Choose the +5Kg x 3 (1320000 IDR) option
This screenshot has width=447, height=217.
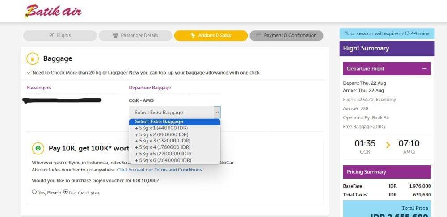coord(163,141)
